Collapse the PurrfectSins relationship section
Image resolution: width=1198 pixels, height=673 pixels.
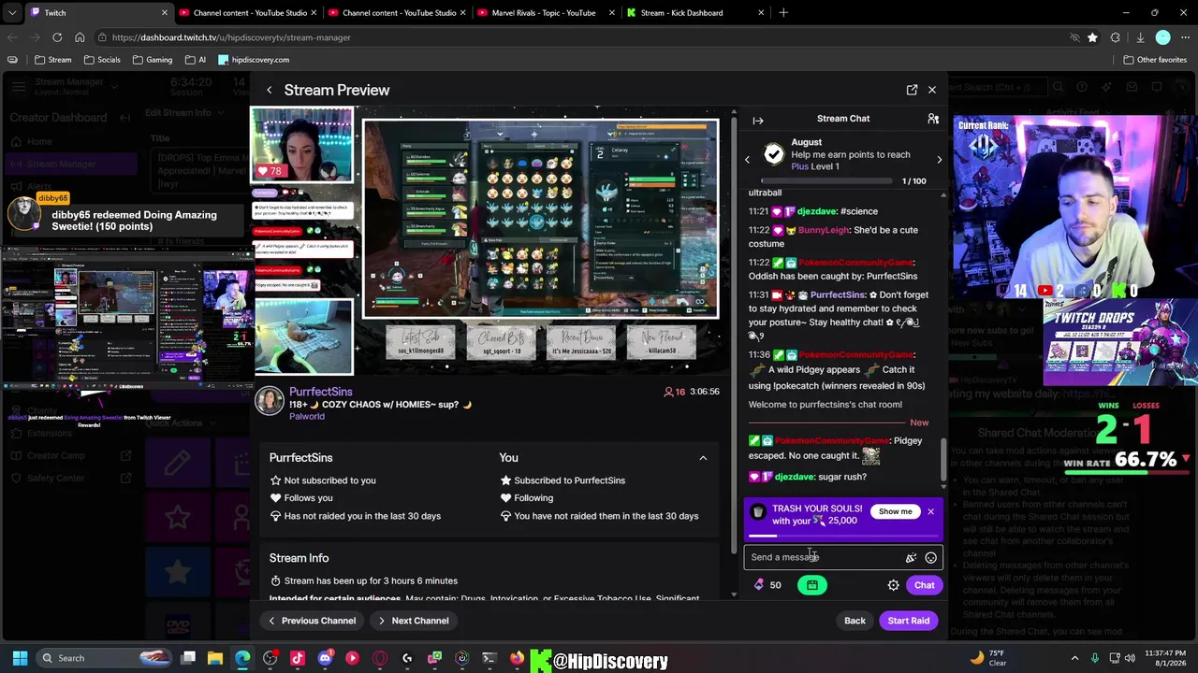[x=703, y=458]
